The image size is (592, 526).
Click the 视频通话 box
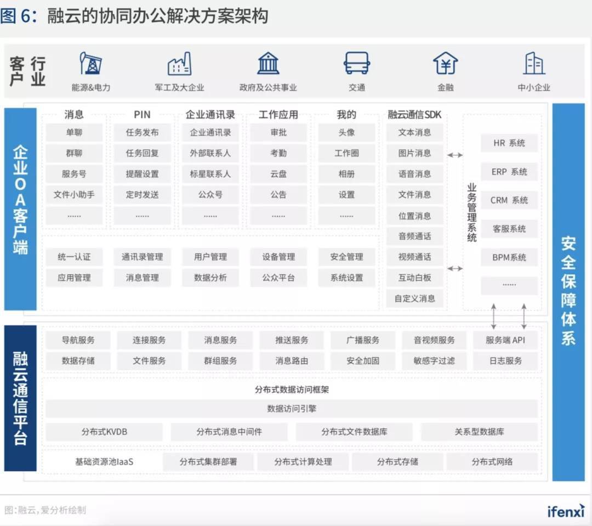click(414, 257)
